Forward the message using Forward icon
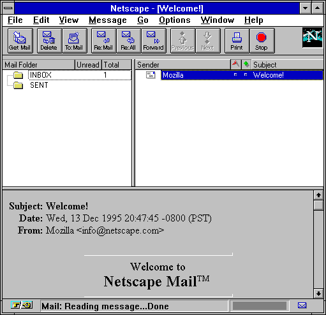The image size is (326, 315). (154, 41)
